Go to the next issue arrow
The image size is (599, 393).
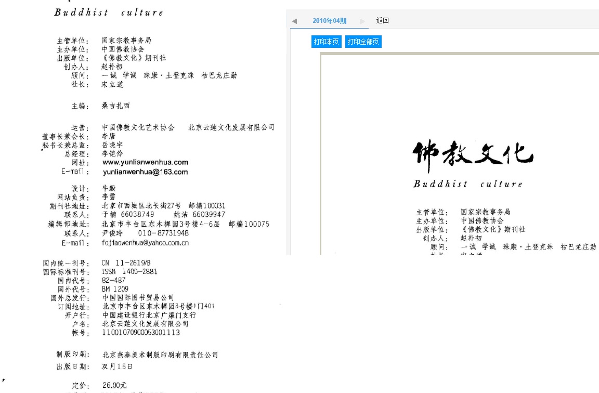[x=362, y=21]
